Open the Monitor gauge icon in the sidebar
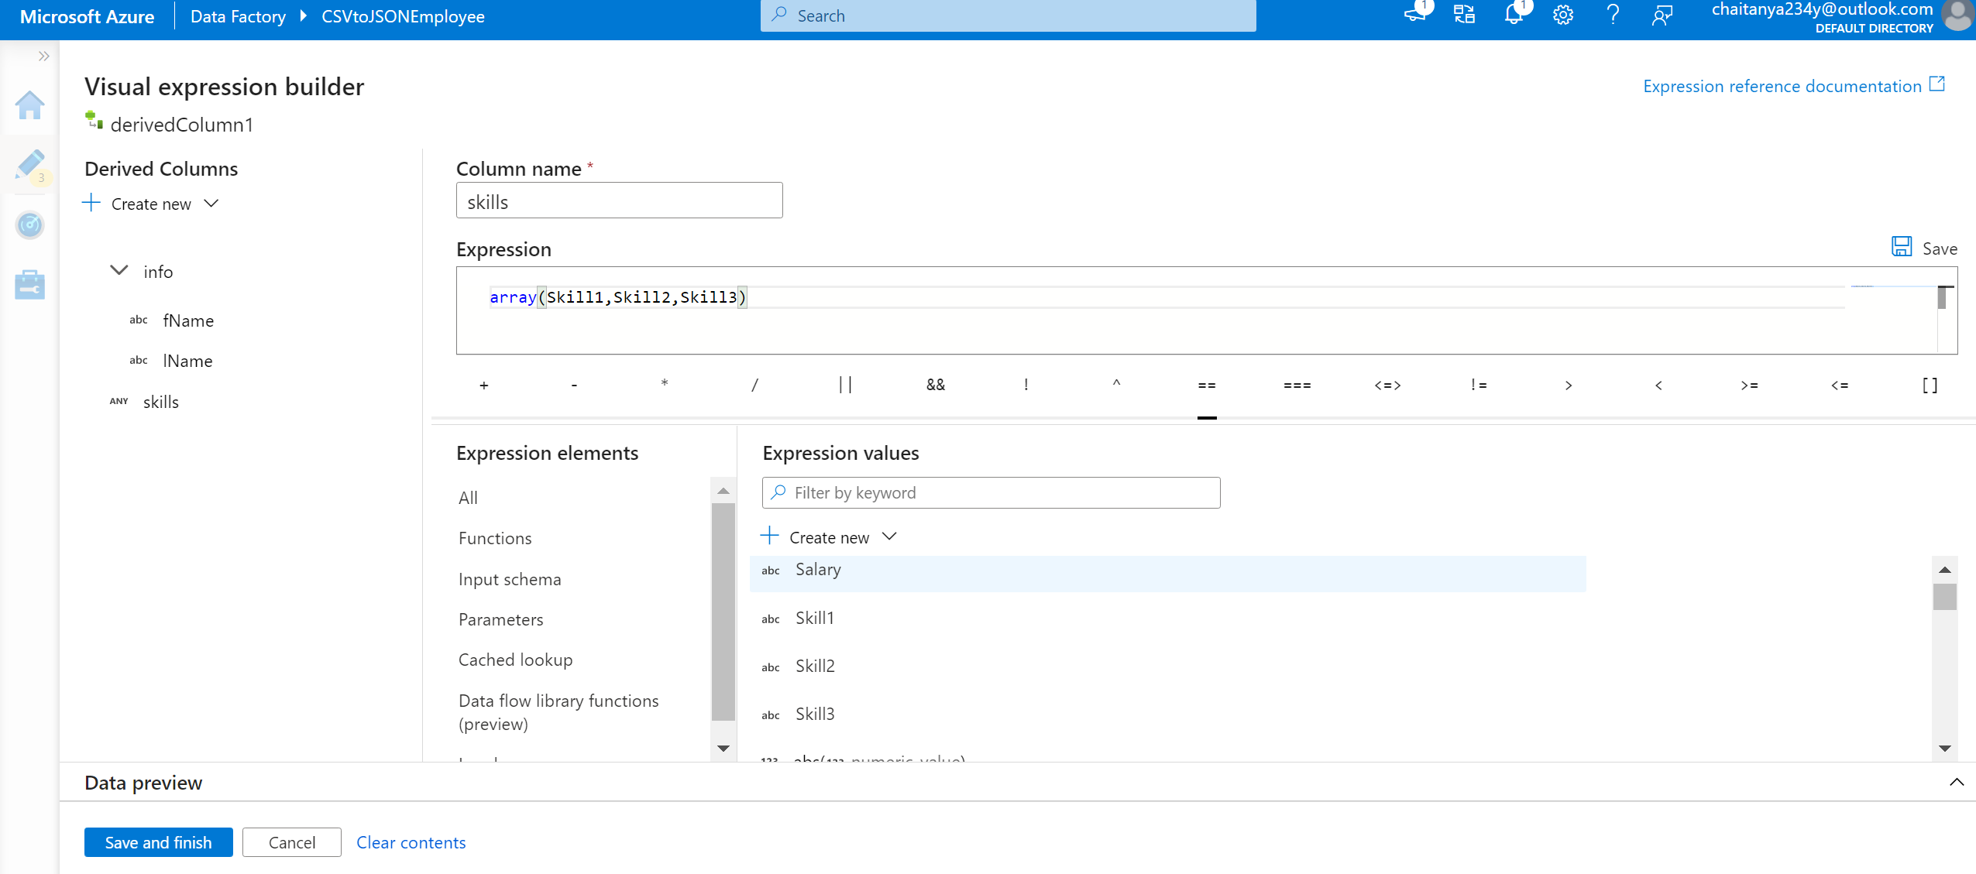Screen dimensions: 1976x874 coord(29,225)
